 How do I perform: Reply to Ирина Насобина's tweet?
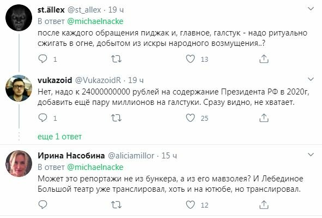point(42,205)
